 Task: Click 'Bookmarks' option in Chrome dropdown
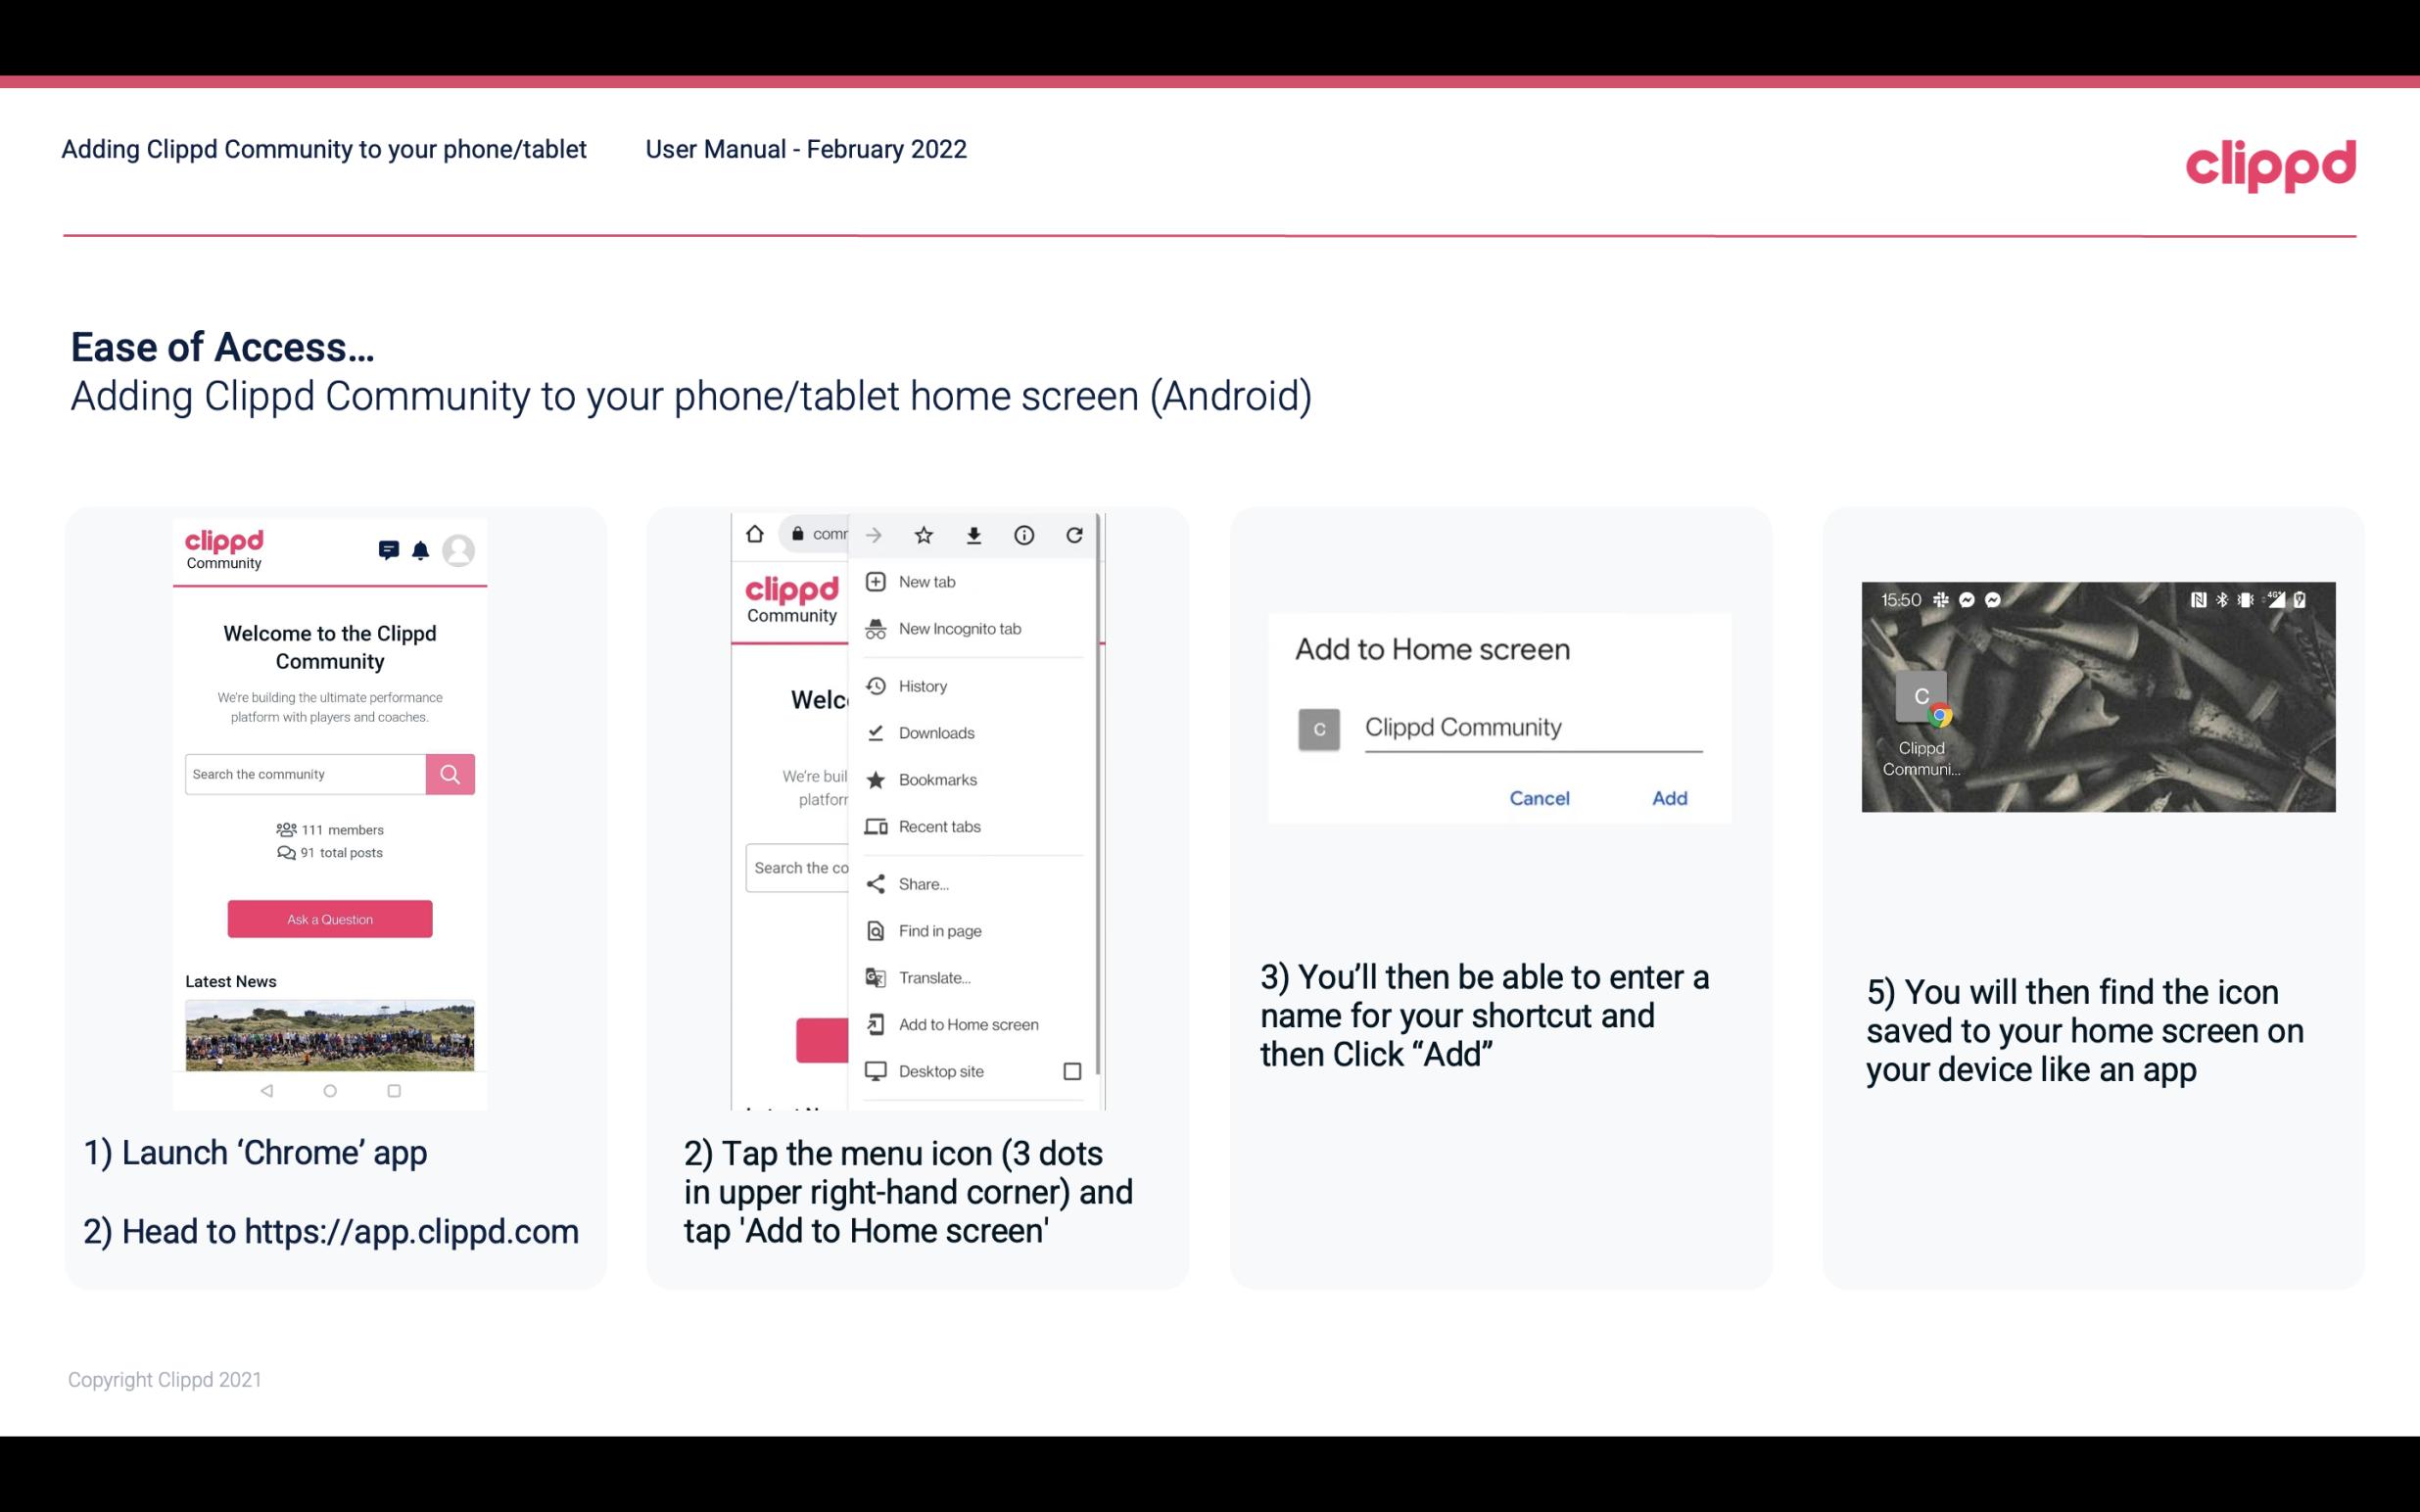[937, 779]
